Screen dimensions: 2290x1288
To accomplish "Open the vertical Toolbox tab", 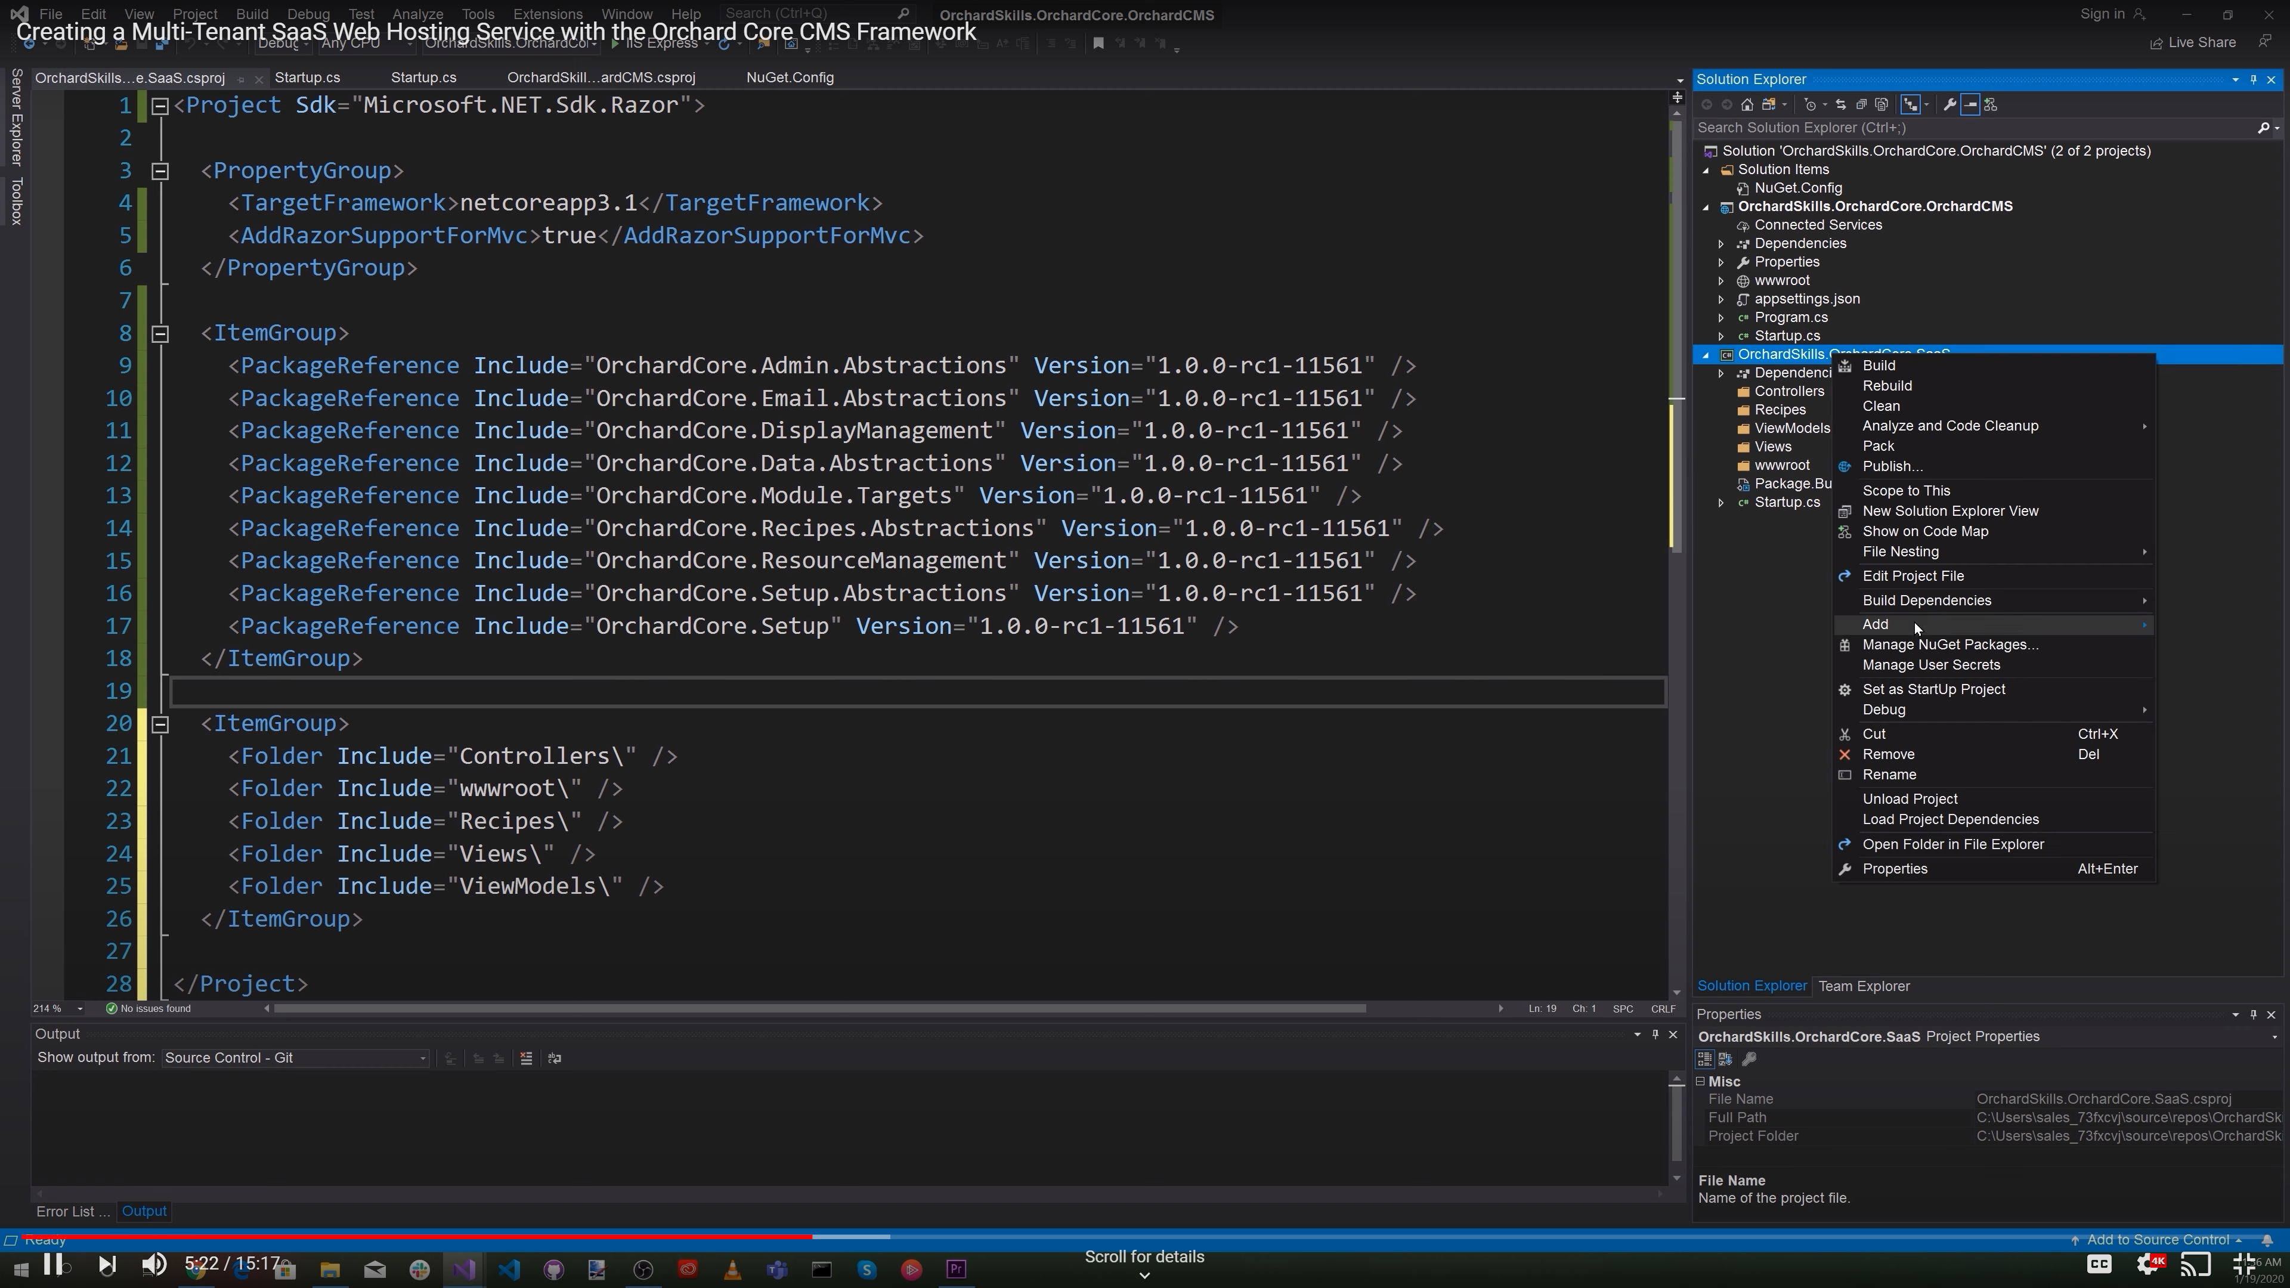I will click(x=16, y=201).
